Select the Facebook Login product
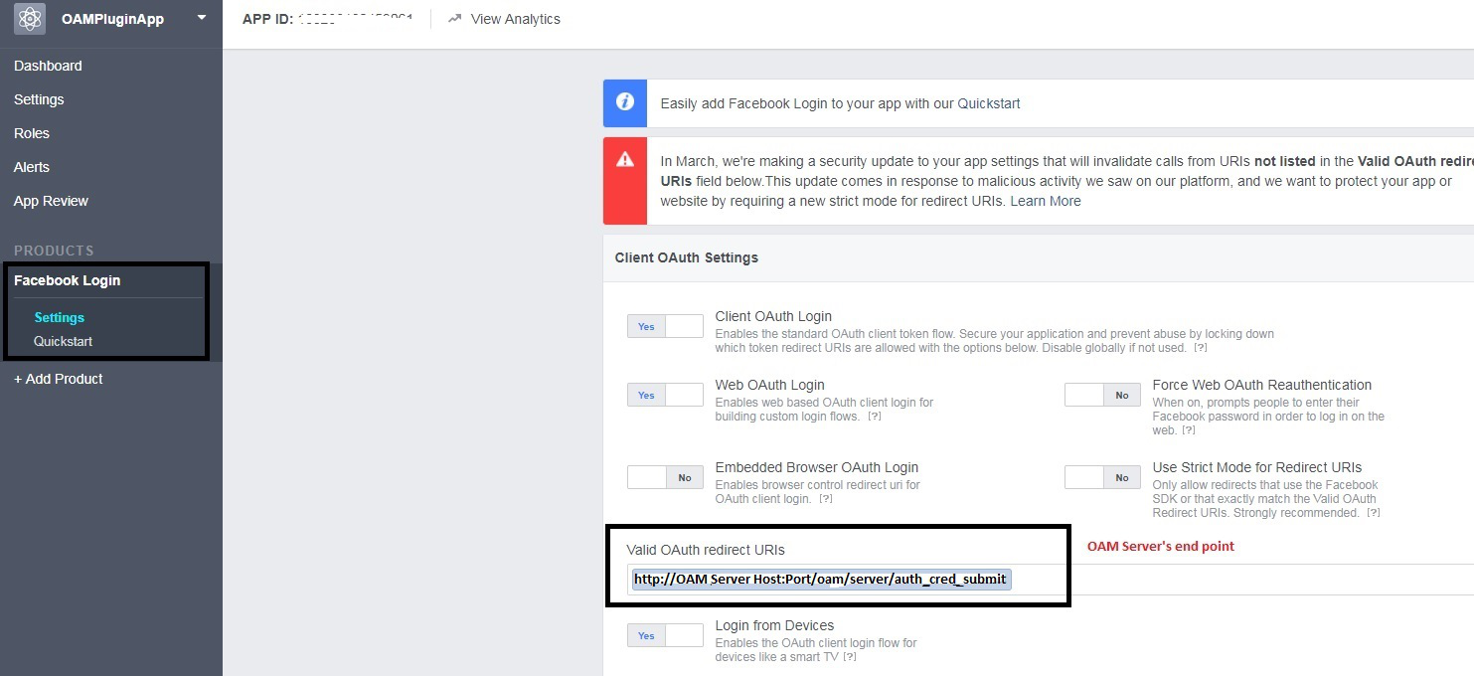The height and width of the screenshot is (676, 1474). click(x=67, y=280)
